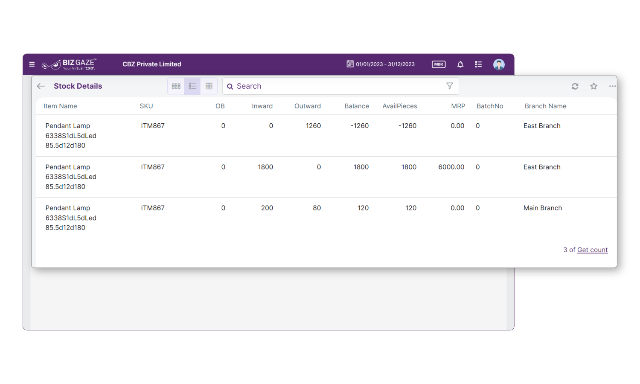Click SKU ITM867 in the Main Branch row
The height and width of the screenshot is (384, 640).
point(153,208)
